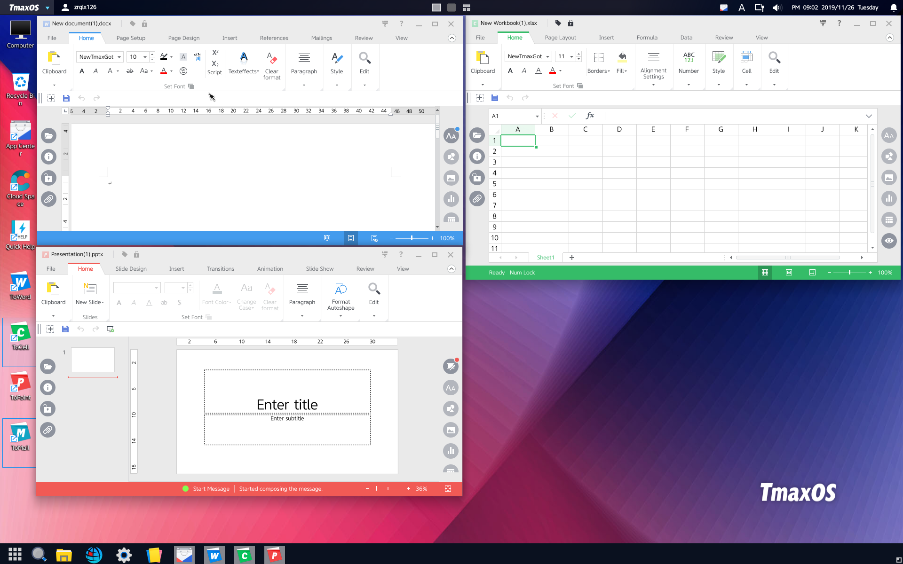Click Cell in the workbook ribbon
Screen dimensions: 903x564
coord(746,63)
